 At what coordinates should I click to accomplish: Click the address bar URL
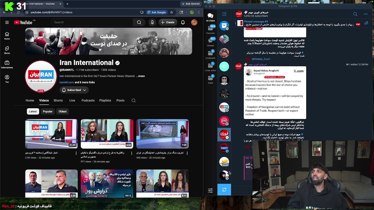point(51,12)
